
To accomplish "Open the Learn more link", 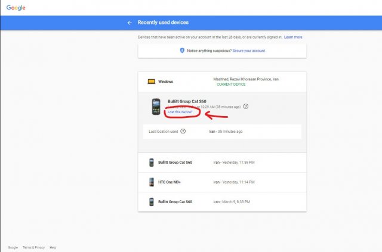I will coord(293,37).
